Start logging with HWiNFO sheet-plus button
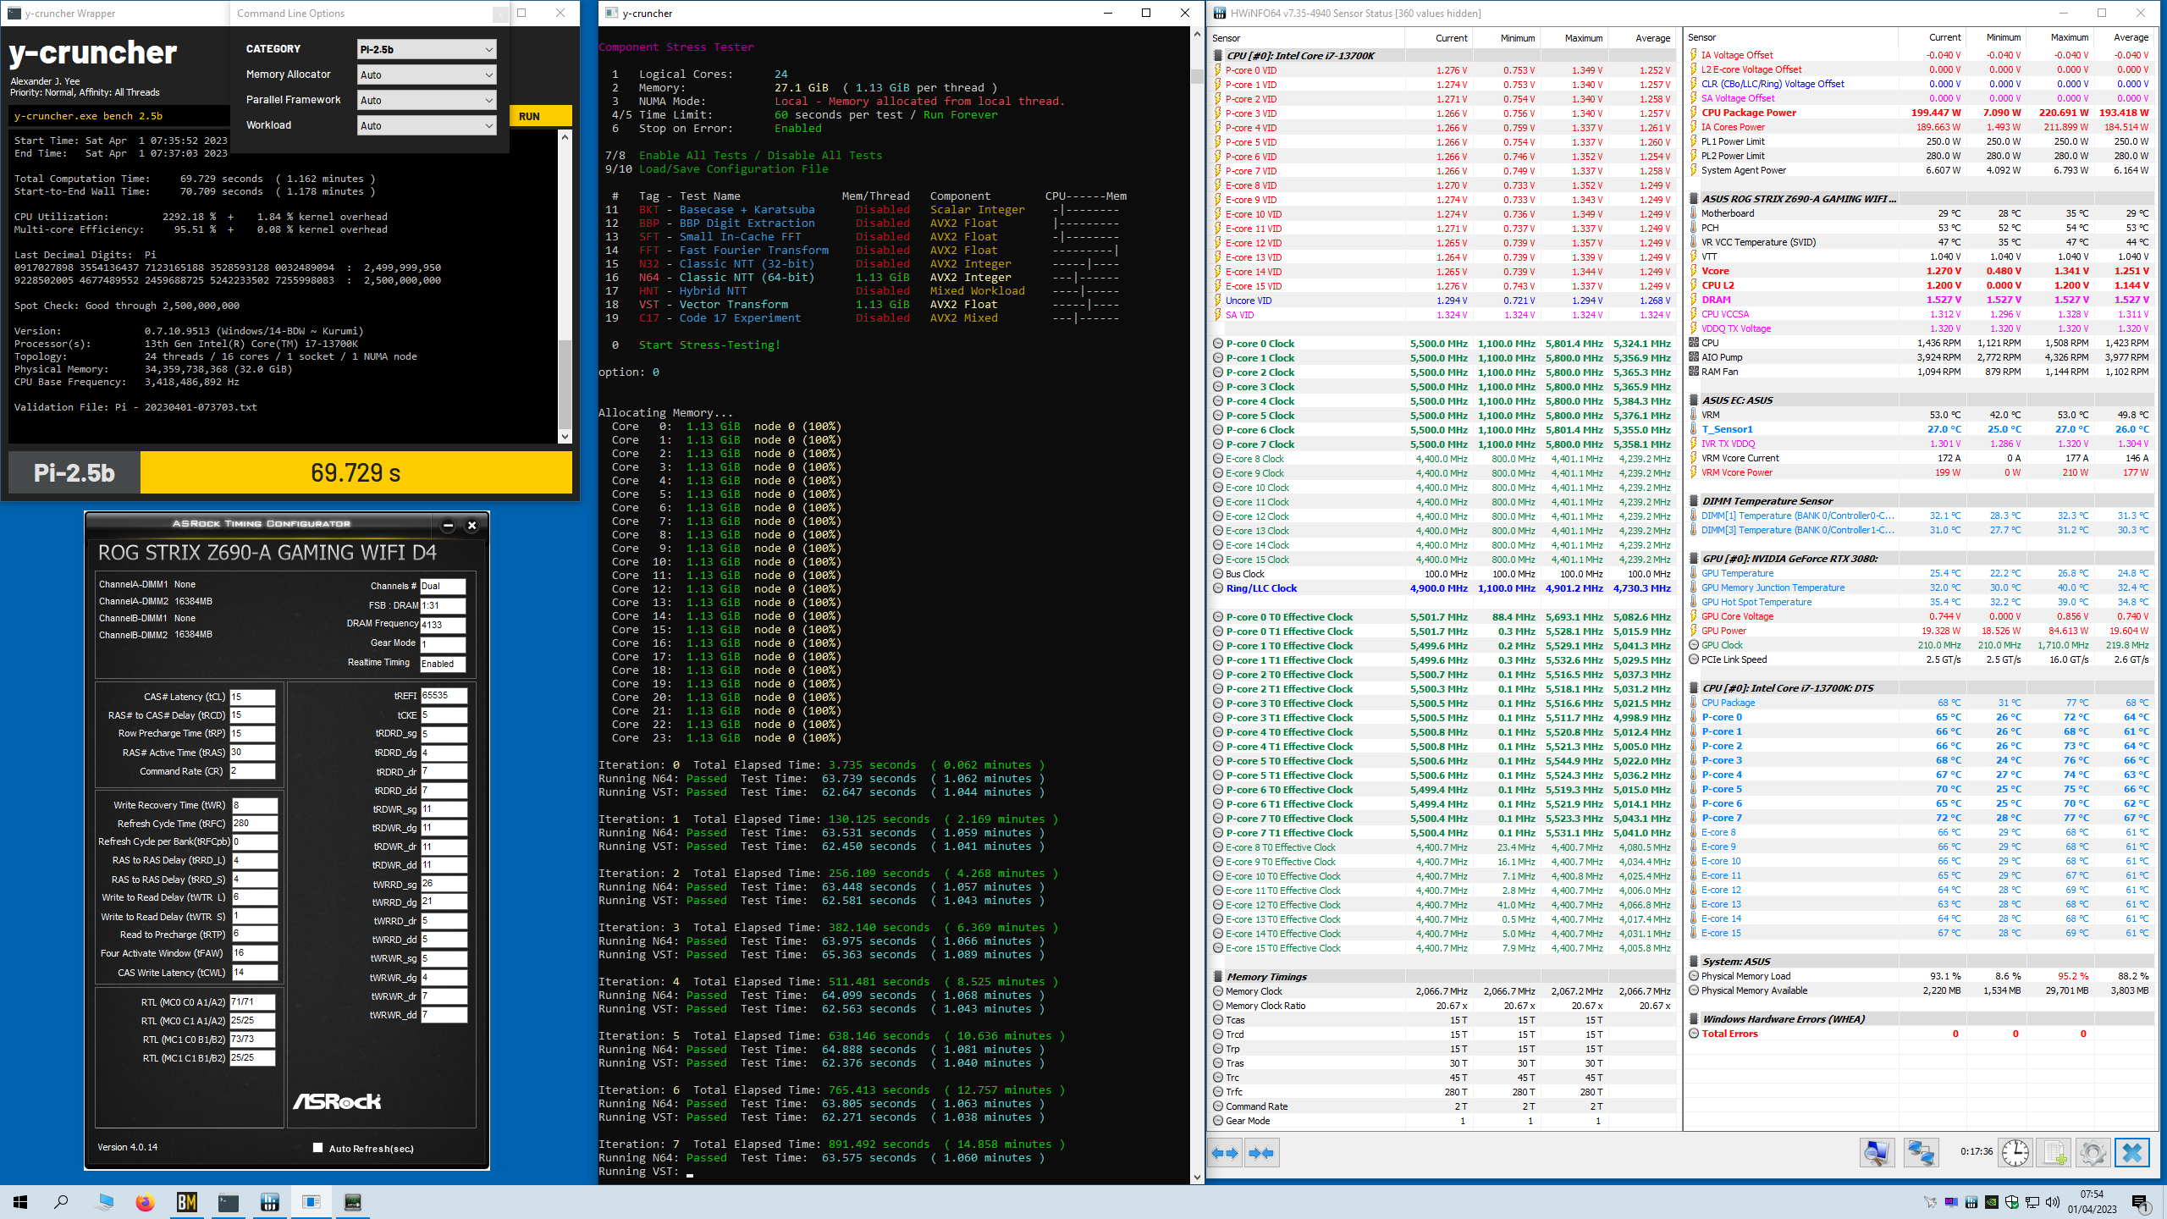This screenshot has height=1219, width=2167. [2054, 1153]
